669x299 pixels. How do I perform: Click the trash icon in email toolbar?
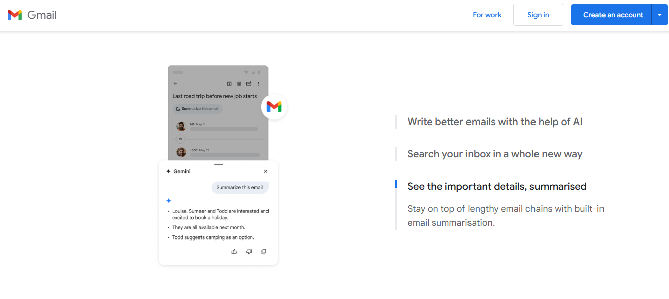(239, 84)
